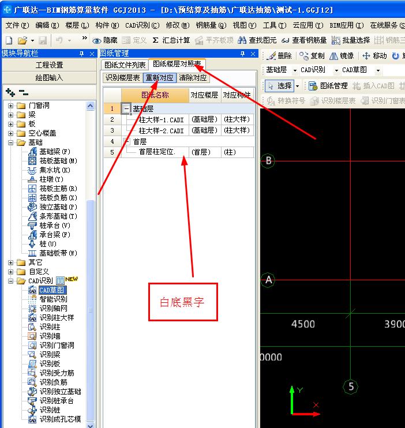Click 查看钢筋量 toolbar button
The height and width of the screenshot is (428, 405).
(304, 40)
